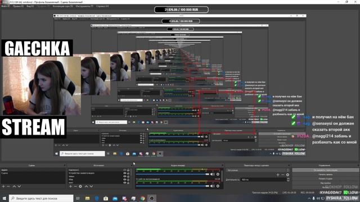360x202 pixels.
Task: Remove selected source with minus icon
Action: tap(75, 186)
